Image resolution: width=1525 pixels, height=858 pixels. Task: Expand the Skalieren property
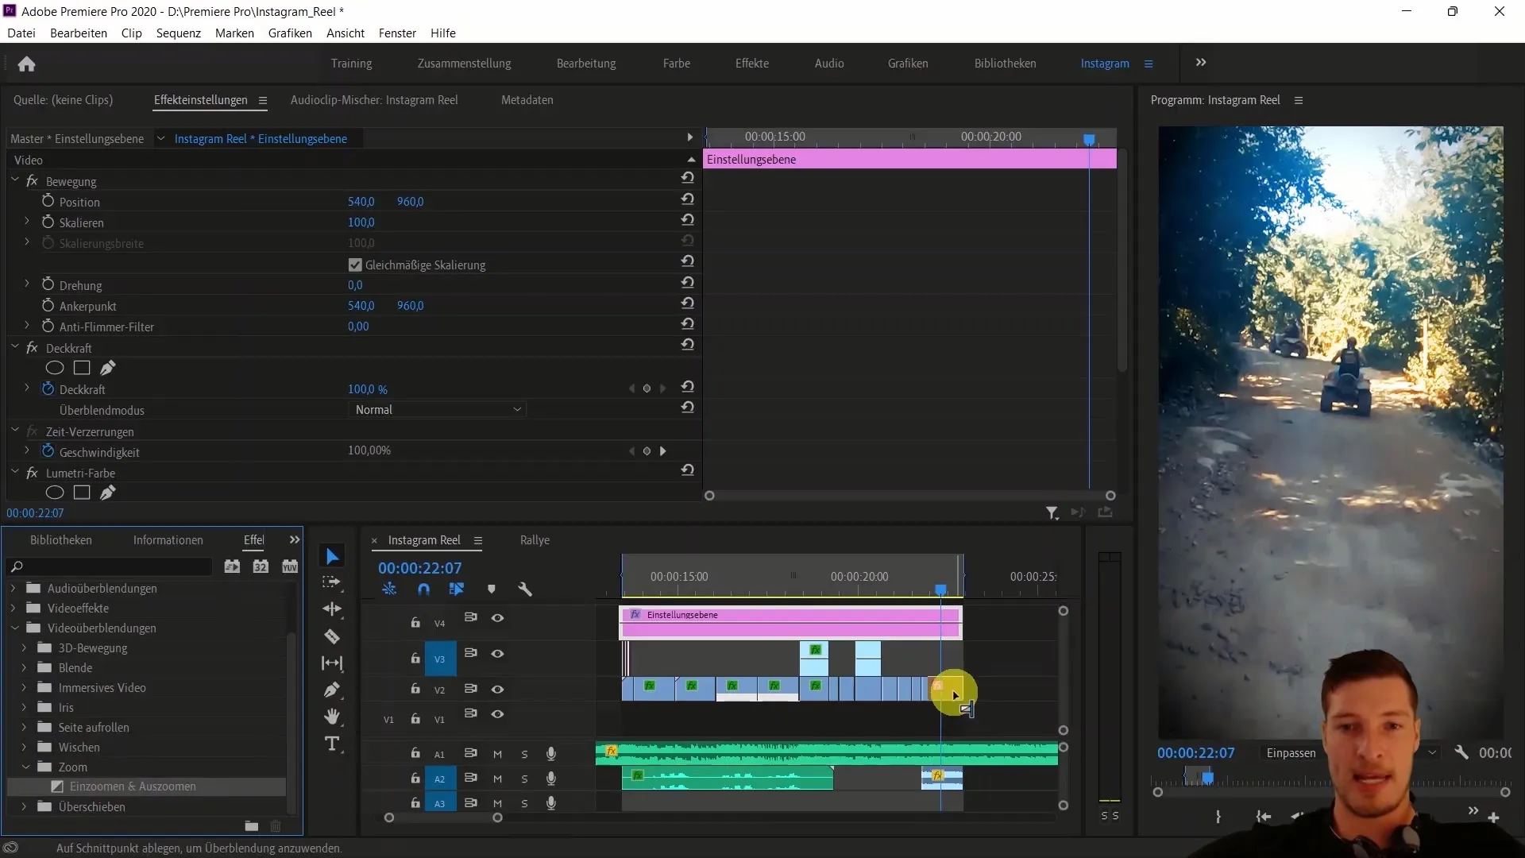[26, 222]
